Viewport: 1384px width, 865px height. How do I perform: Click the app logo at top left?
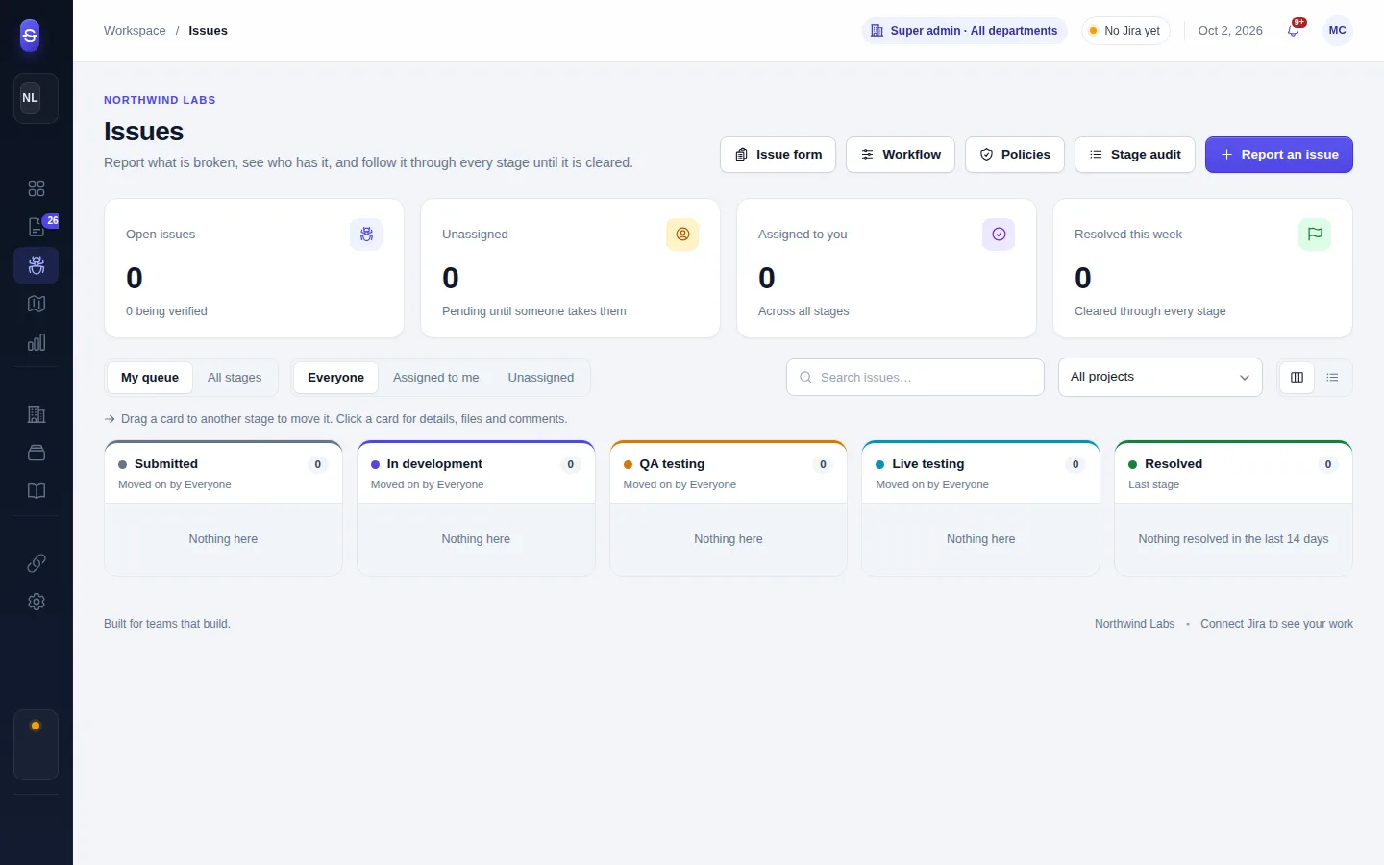point(30,36)
